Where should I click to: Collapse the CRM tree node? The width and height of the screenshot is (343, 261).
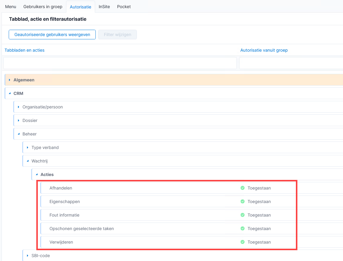click(x=9, y=93)
